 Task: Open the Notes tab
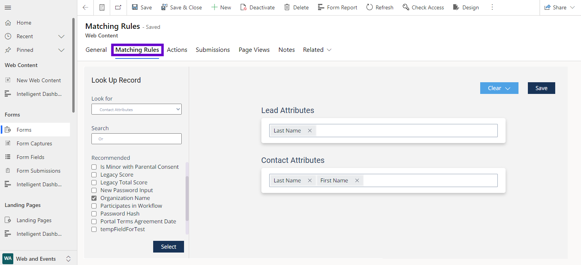tap(286, 50)
